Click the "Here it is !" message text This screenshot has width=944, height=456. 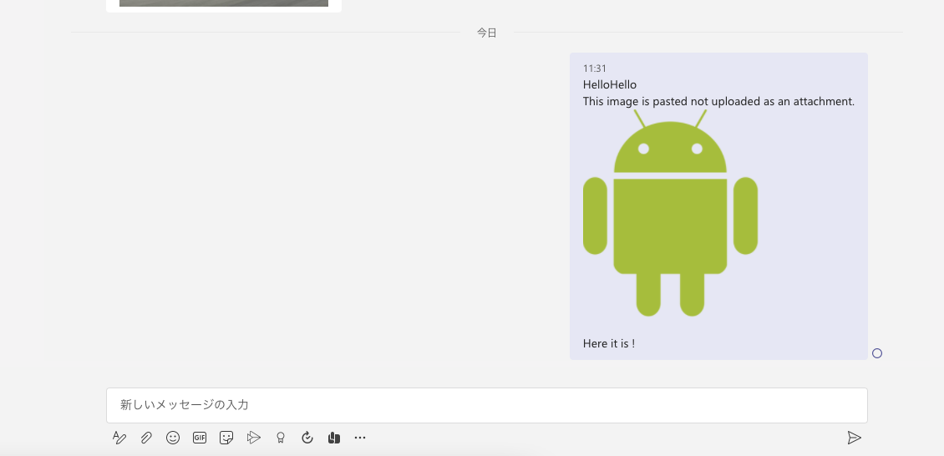click(609, 343)
